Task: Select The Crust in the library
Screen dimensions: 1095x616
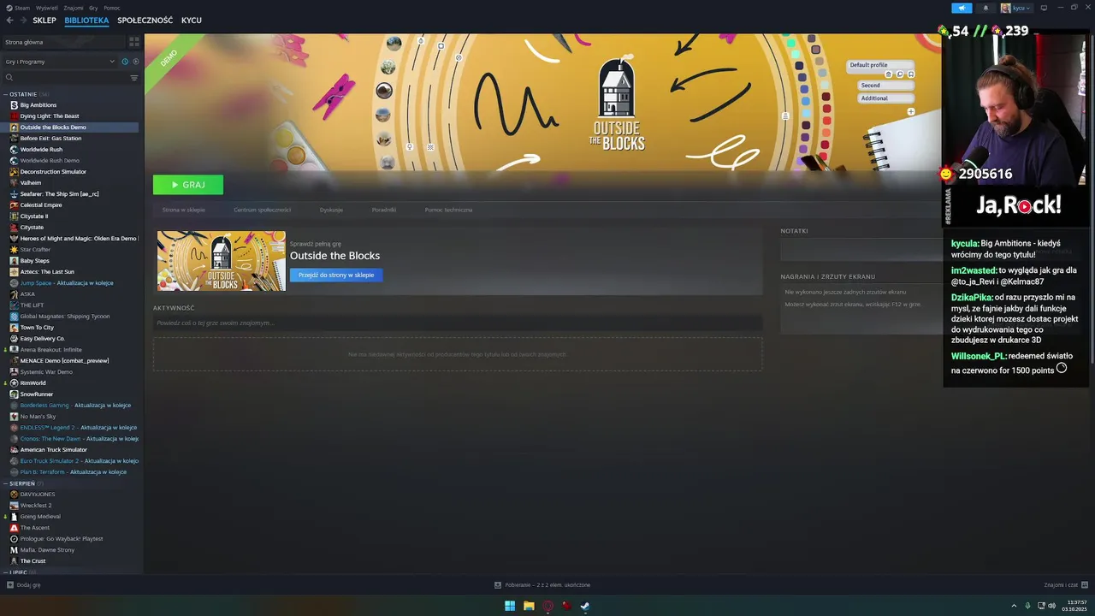Action: click(x=33, y=561)
